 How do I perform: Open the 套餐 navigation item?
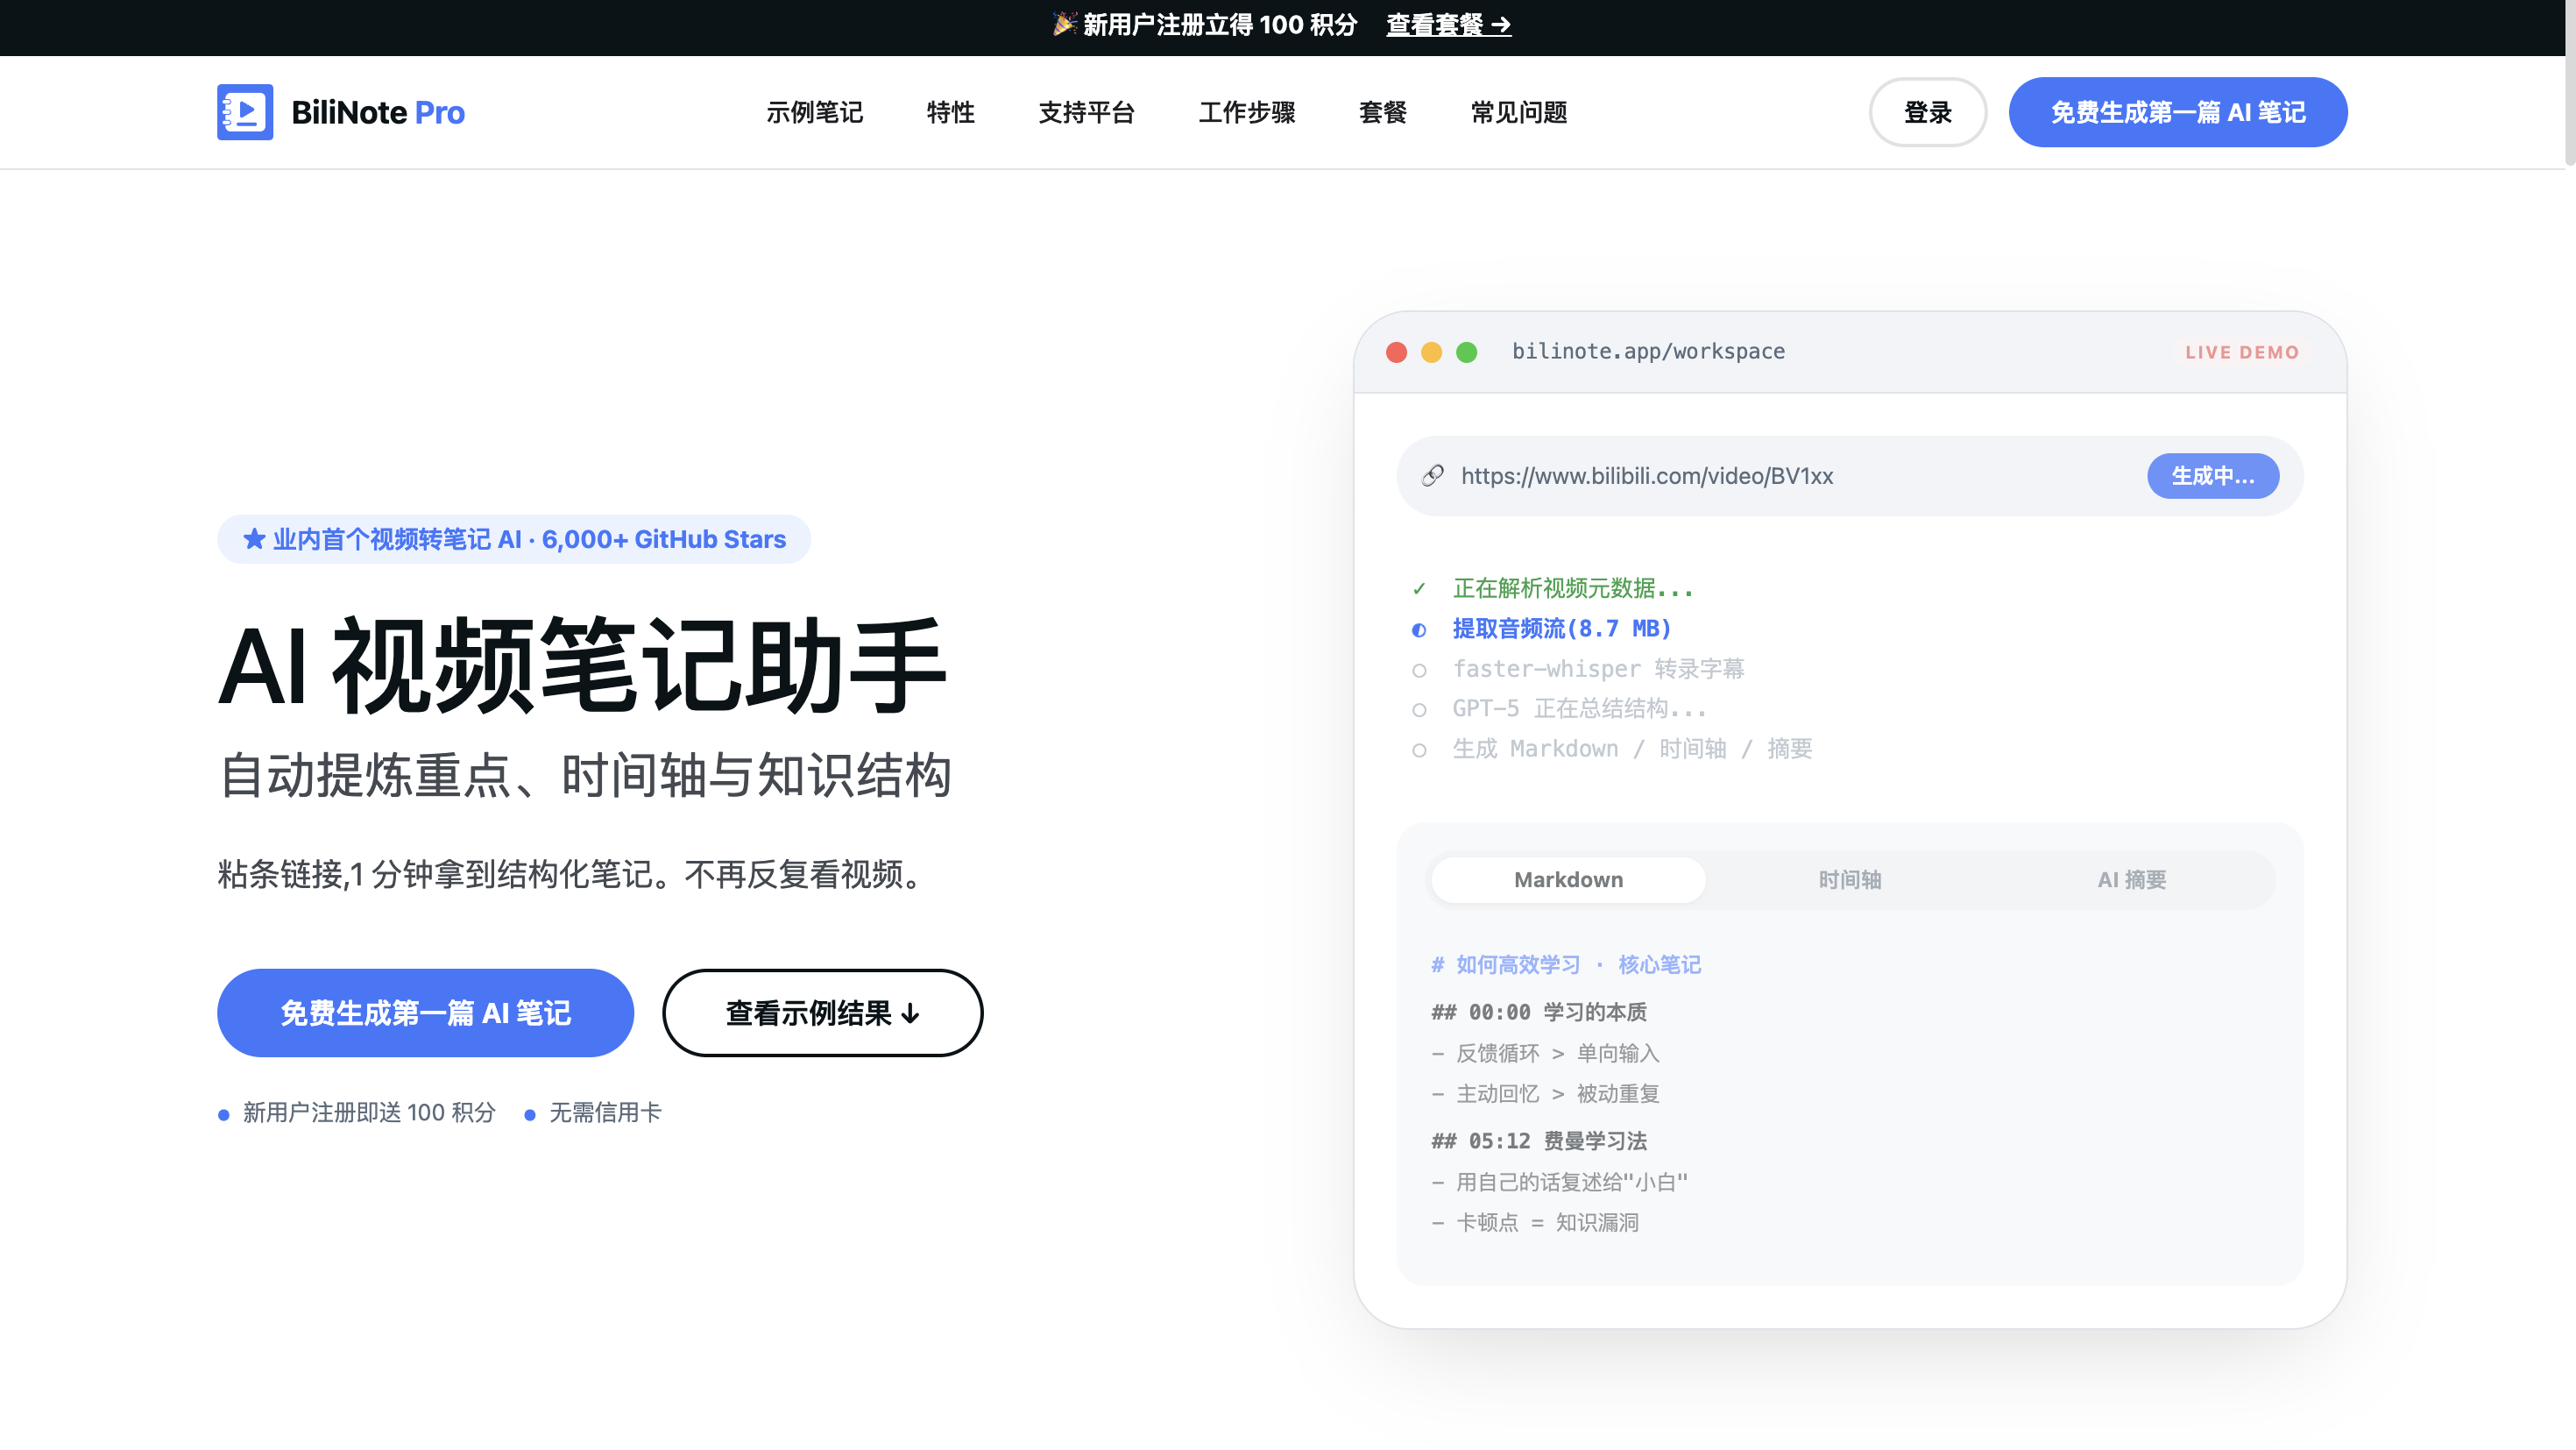1383,112
